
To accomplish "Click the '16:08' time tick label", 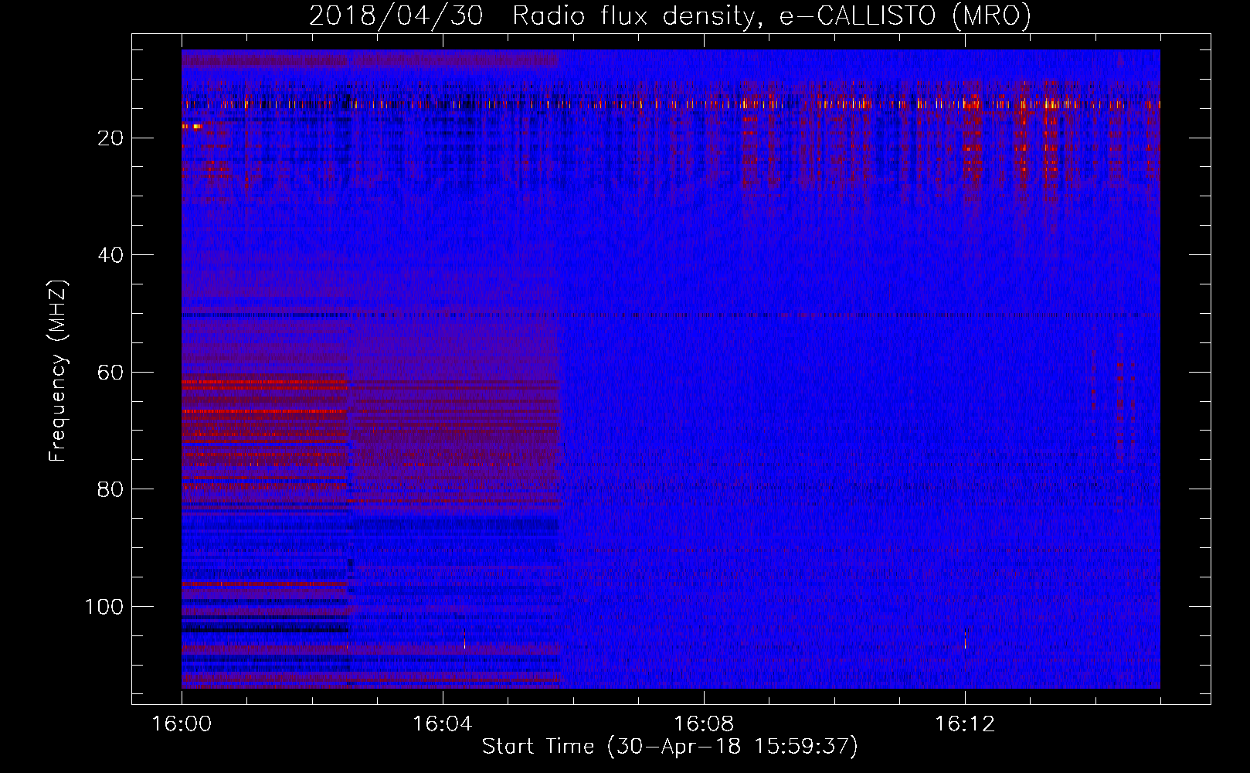I will (x=704, y=724).
